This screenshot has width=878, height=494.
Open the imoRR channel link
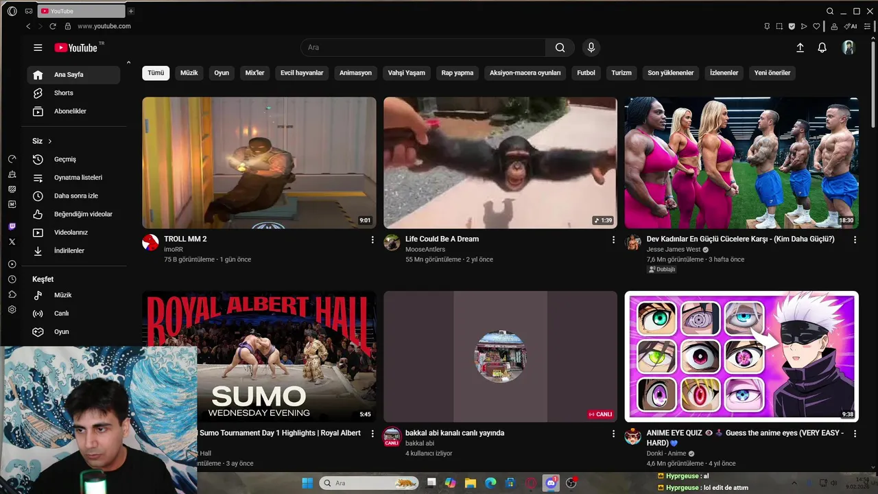[x=174, y=250]
